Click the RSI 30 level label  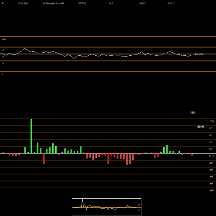point(3,64)
